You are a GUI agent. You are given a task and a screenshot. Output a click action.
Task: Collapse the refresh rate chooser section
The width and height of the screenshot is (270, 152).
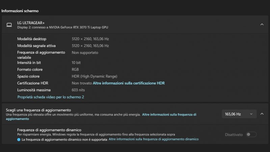point(262,114)
